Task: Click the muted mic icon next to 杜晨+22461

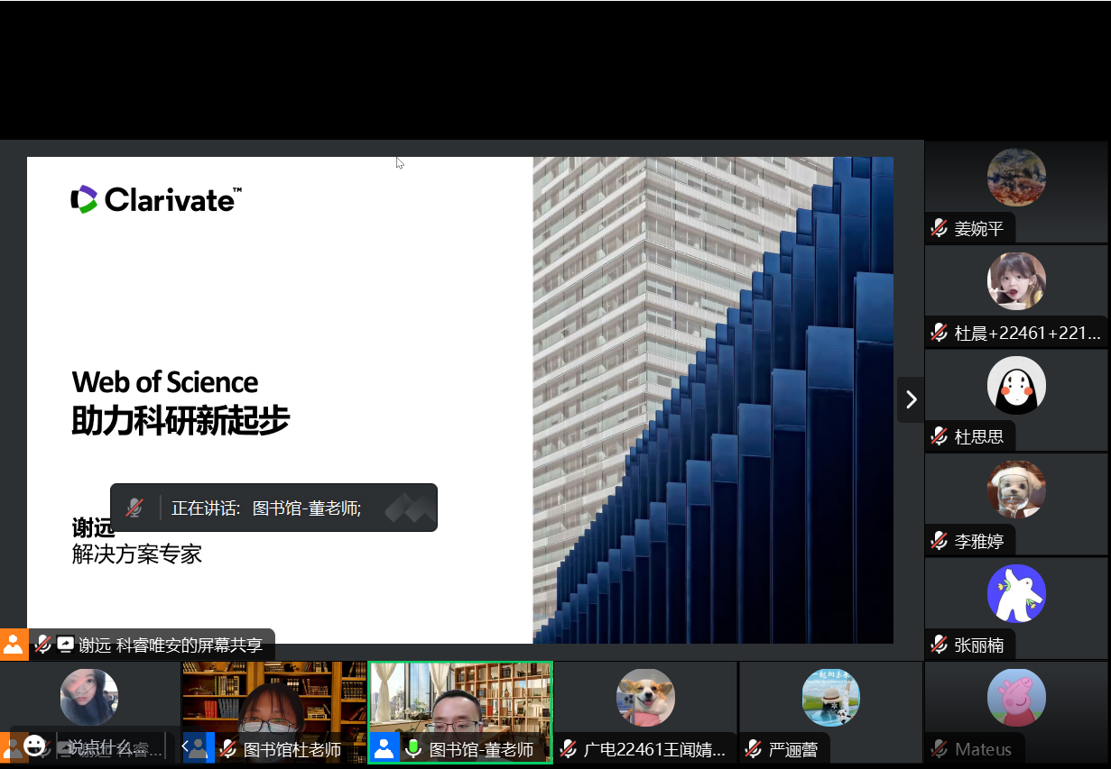Action: pos(940,333)
